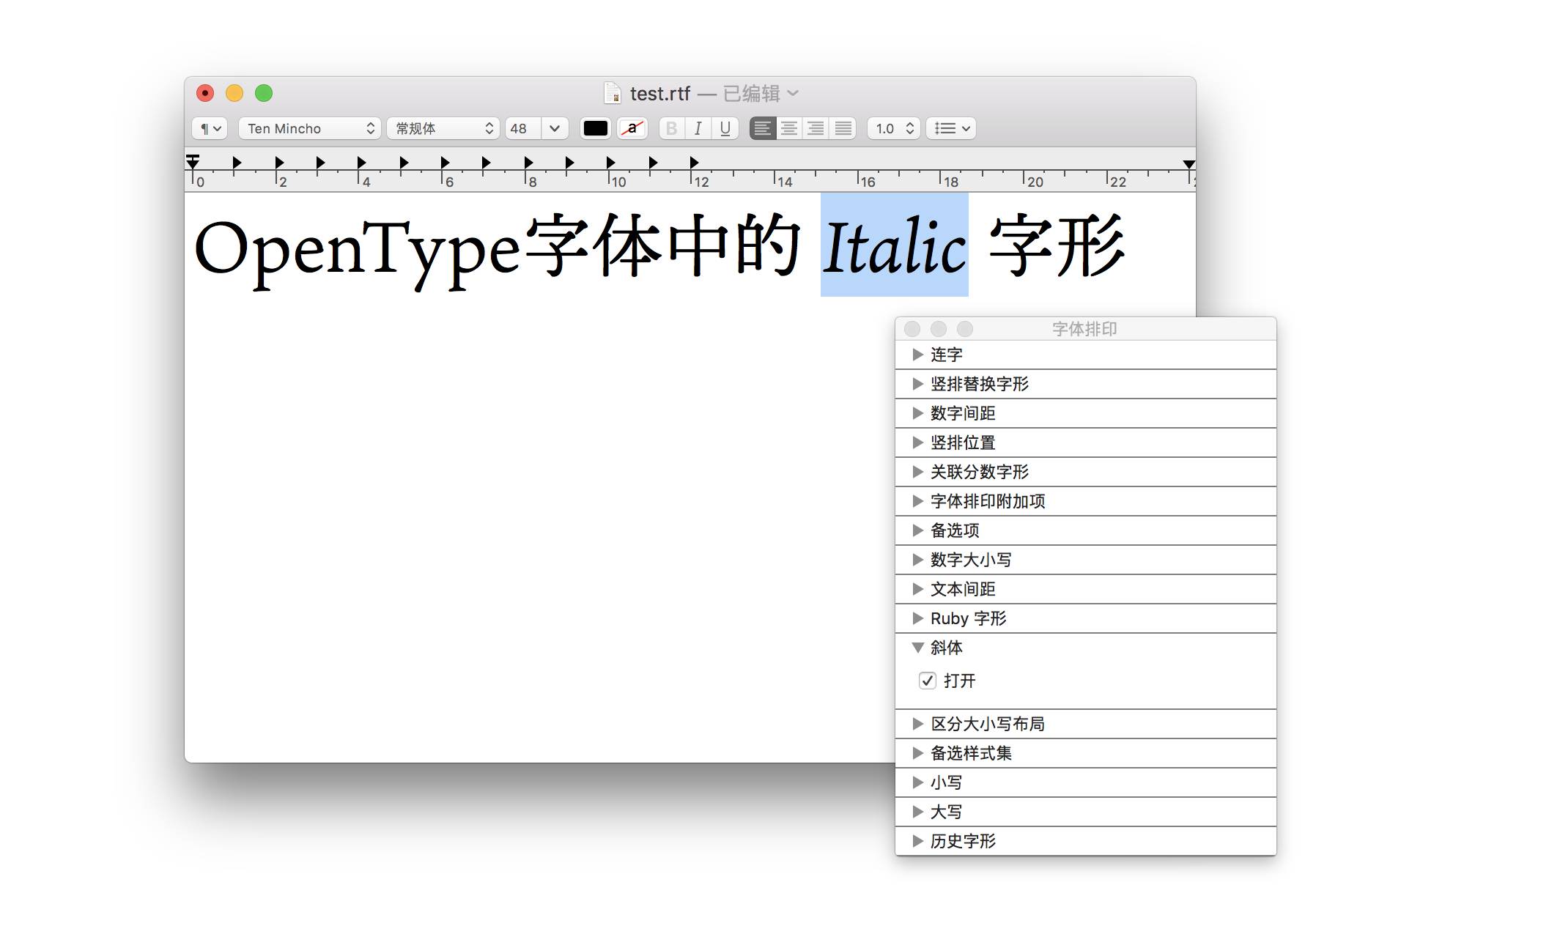Image resolution: width=1560 pixels, height=937 pixels.
Task: Center align text
Action: point(789,129)
